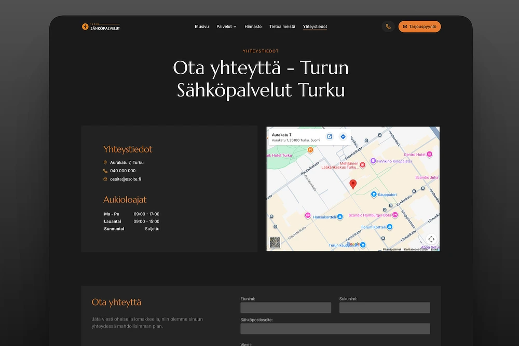This screenshot has width=519, height=346.
Task: Click the Ma - Pe hours row
Action: point(132,214)
